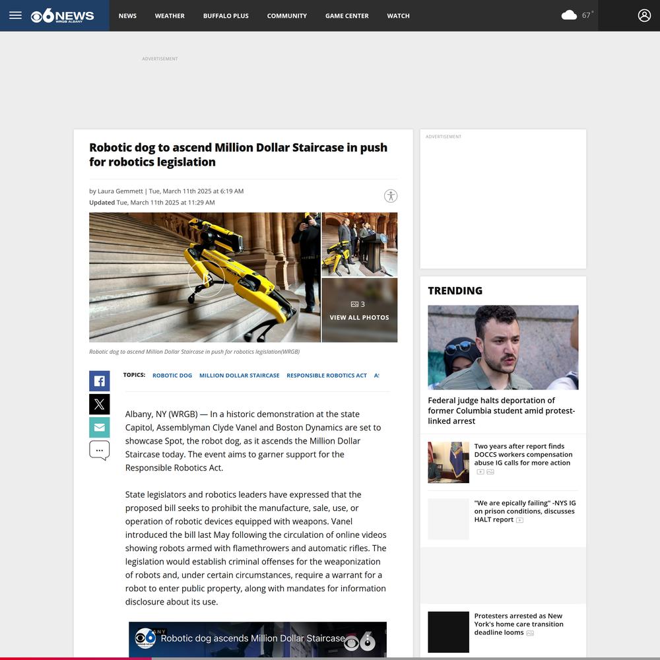This screenshot has height=660, width=660.
Task: Click the cloud weather icon
Action: pyautogui.click(x=569, y=16)
